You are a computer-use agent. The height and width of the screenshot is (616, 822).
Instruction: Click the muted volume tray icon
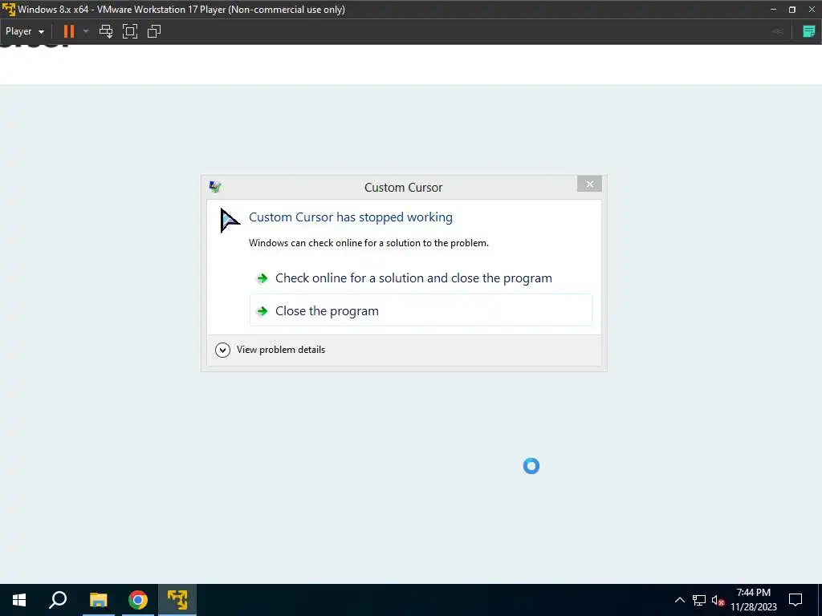[718, 600]
